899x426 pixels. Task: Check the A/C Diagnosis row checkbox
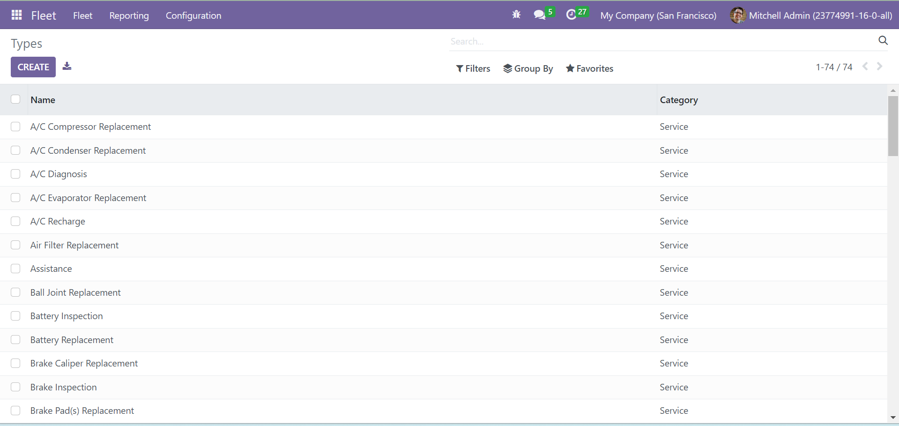tap(15, 174)
